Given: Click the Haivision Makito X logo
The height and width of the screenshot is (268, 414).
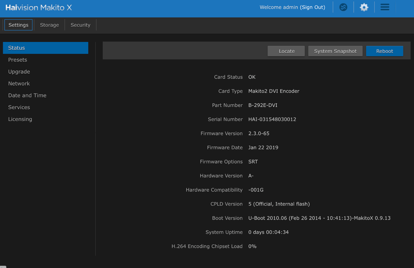Looking at the screenshot, I should pos(39,7).
